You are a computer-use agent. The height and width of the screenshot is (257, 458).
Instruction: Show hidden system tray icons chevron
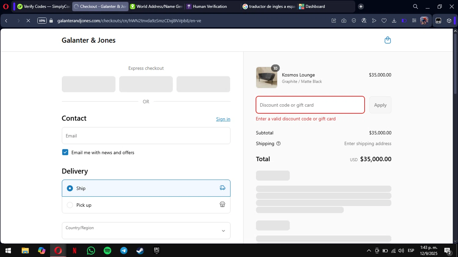369,251
